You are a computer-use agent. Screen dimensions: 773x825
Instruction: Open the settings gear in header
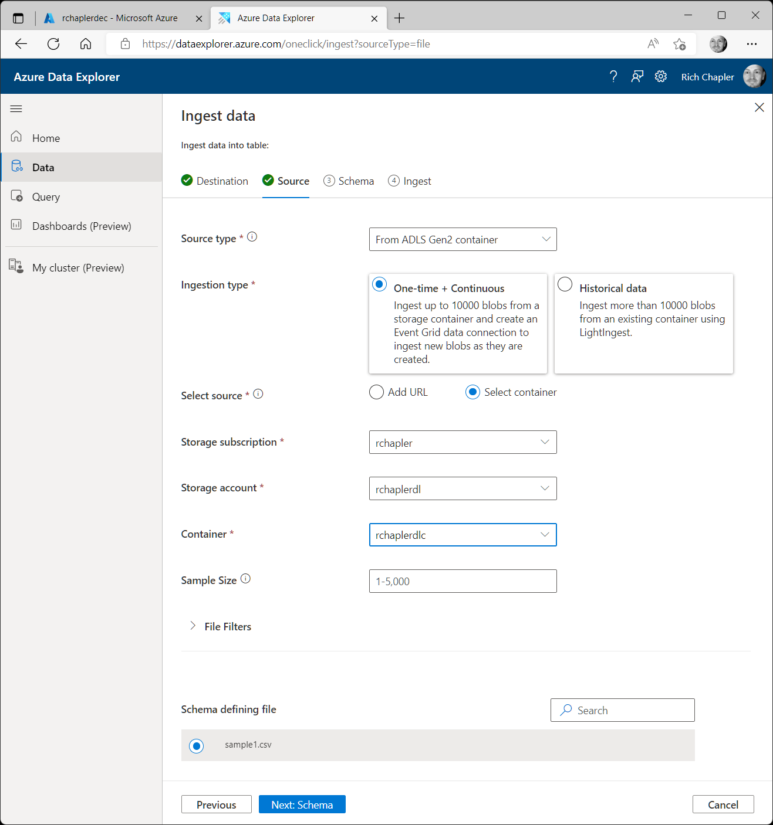point(661,76)
